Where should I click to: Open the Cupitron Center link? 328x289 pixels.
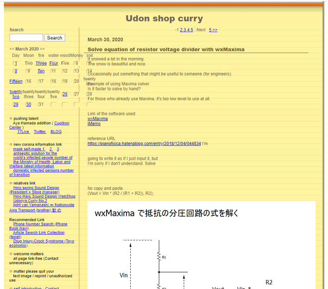[61, 123]
